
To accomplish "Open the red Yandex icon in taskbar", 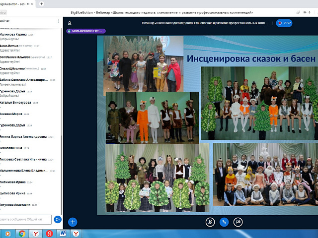I will pos(49,234).
